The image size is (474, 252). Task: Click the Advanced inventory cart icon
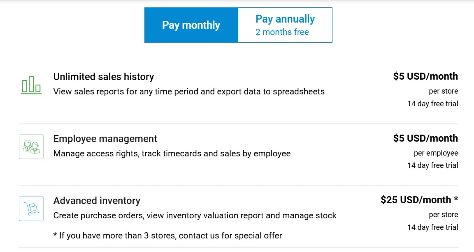(x=31, y=208)
